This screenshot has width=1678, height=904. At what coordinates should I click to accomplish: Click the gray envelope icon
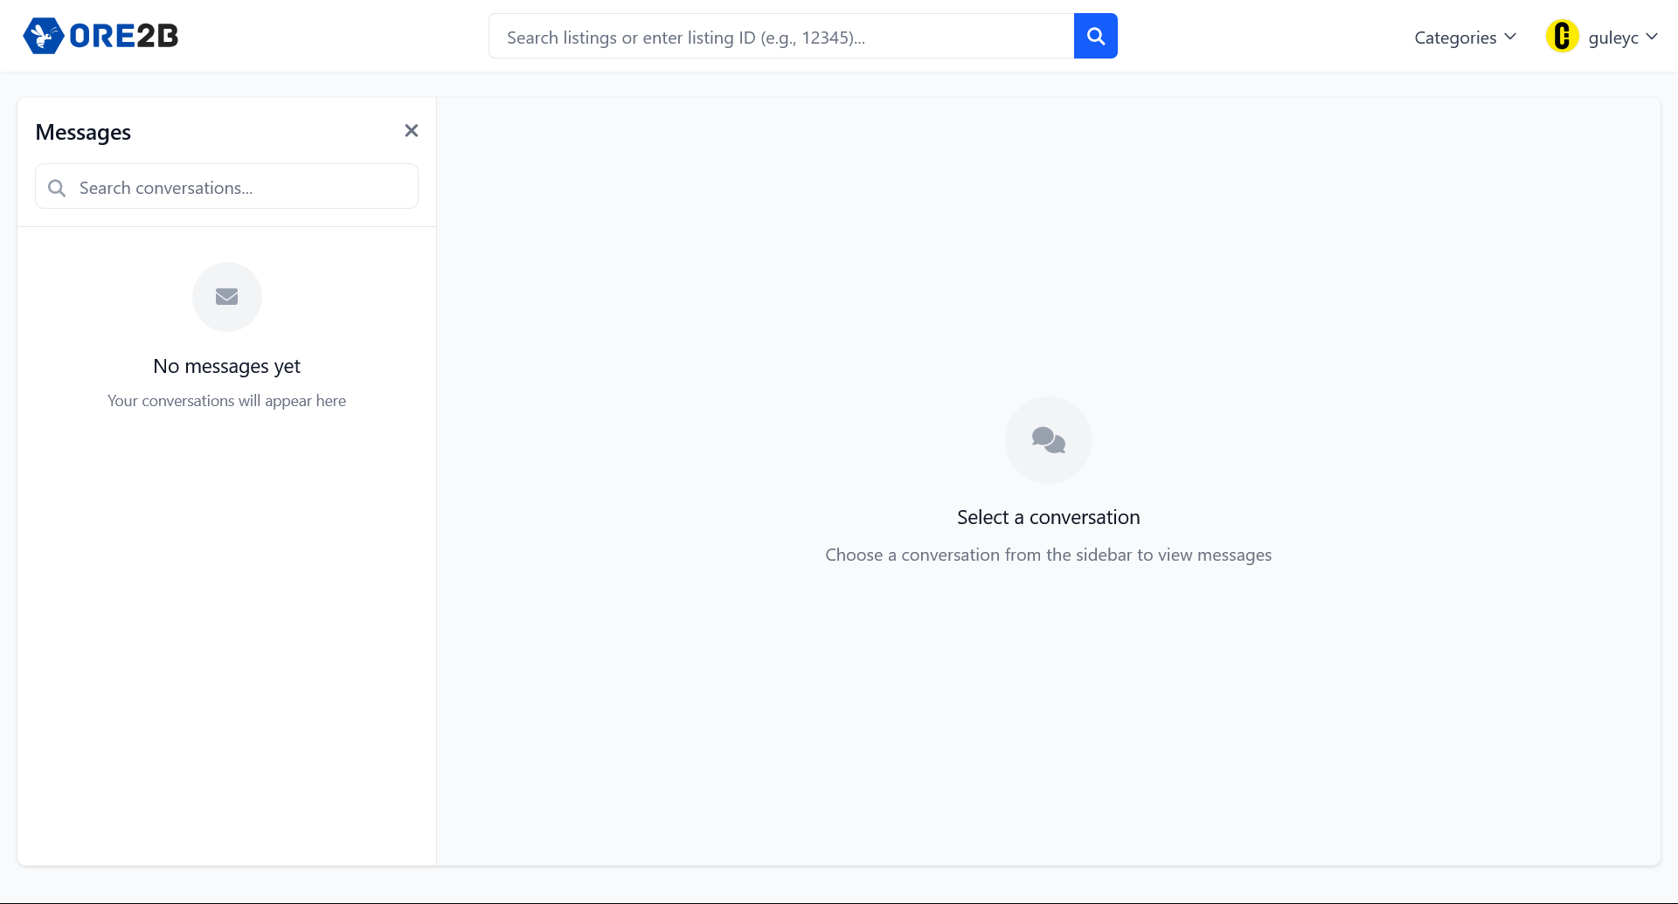226,297
